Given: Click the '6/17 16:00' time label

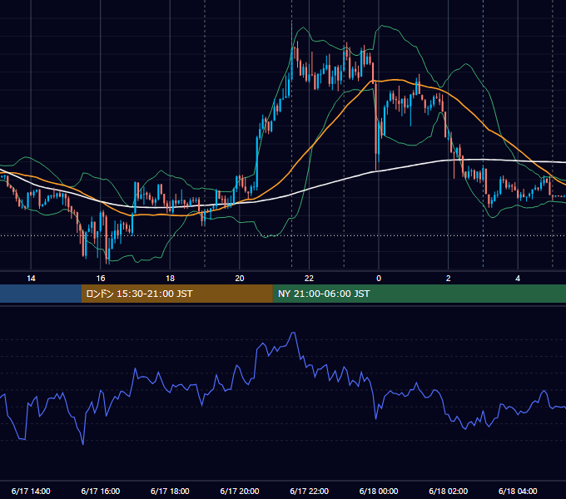Looking at the screenshot, I should [x=101, y=491].
